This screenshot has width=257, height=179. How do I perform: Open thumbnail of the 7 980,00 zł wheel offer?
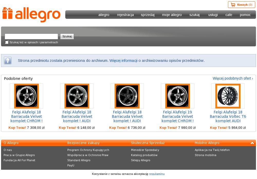pyautogui.click(x=178, y=96)
